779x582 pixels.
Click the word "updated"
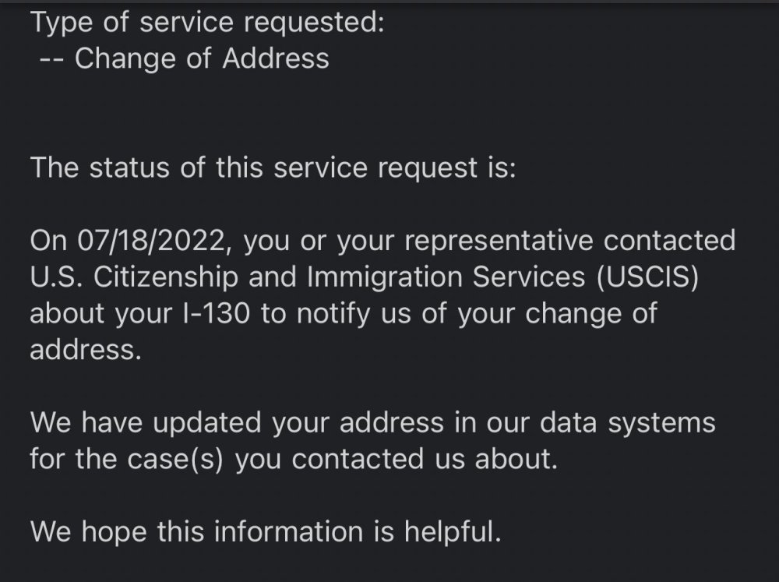coord(209,423)
